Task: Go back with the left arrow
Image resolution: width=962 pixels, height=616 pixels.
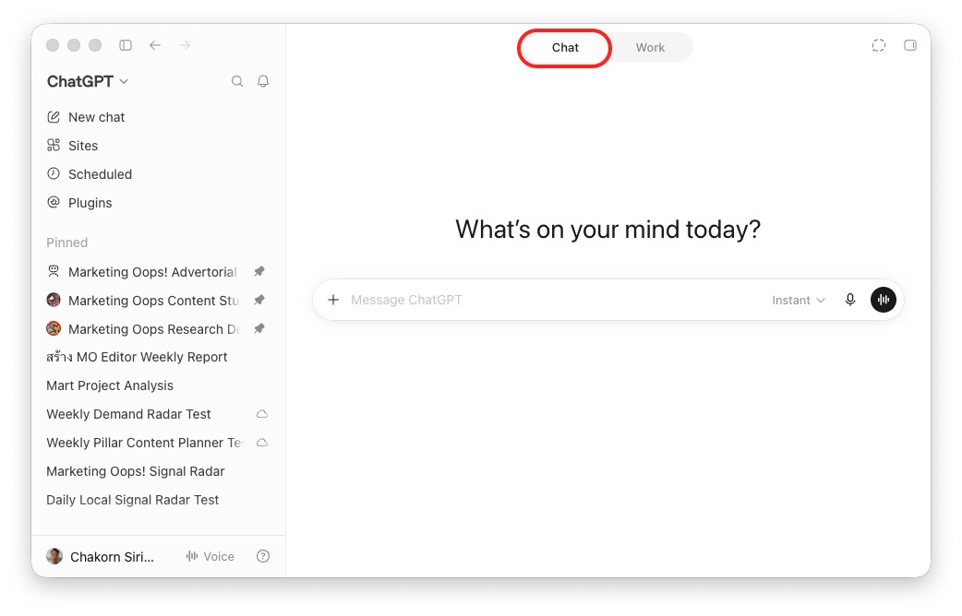Action: (x=155, y=45)
